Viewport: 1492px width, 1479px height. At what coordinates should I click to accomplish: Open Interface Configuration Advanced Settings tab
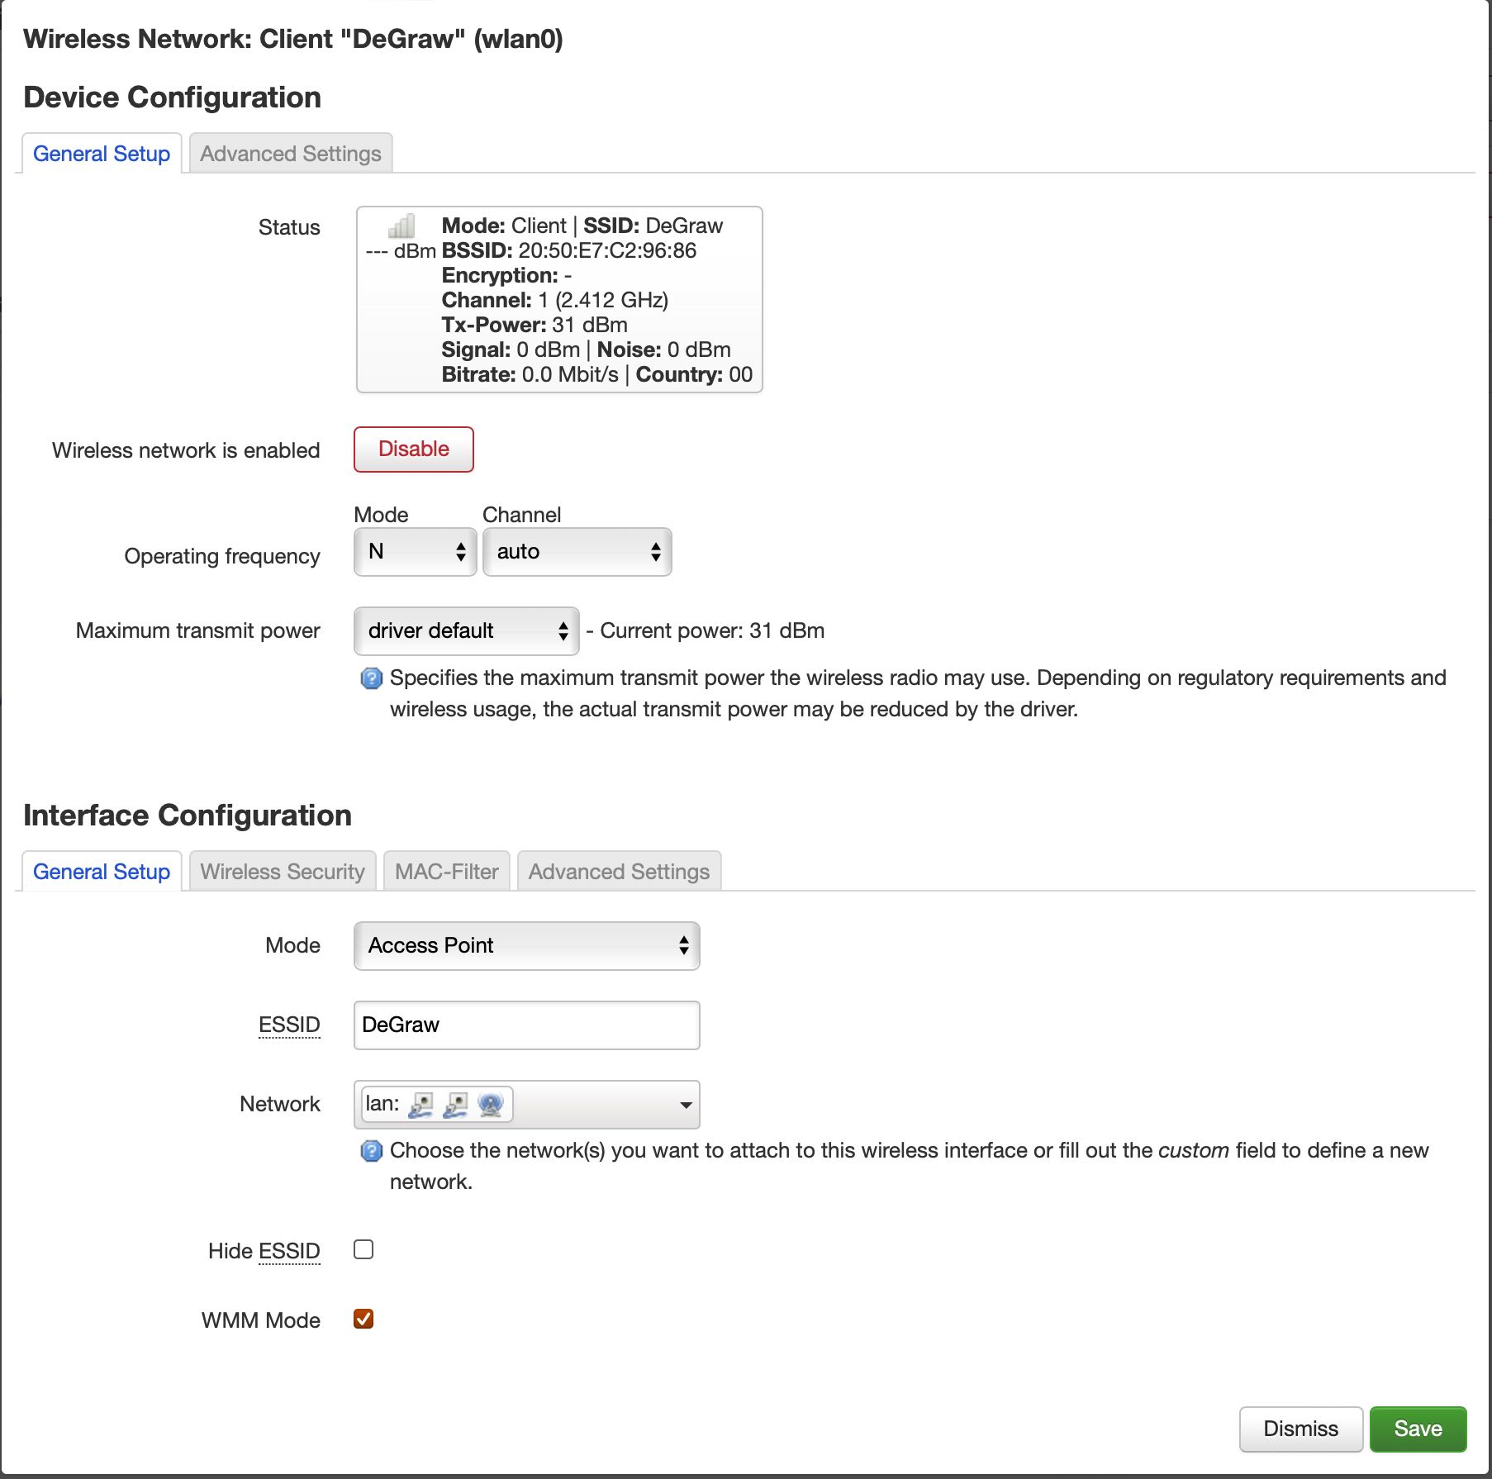(619, 873)
